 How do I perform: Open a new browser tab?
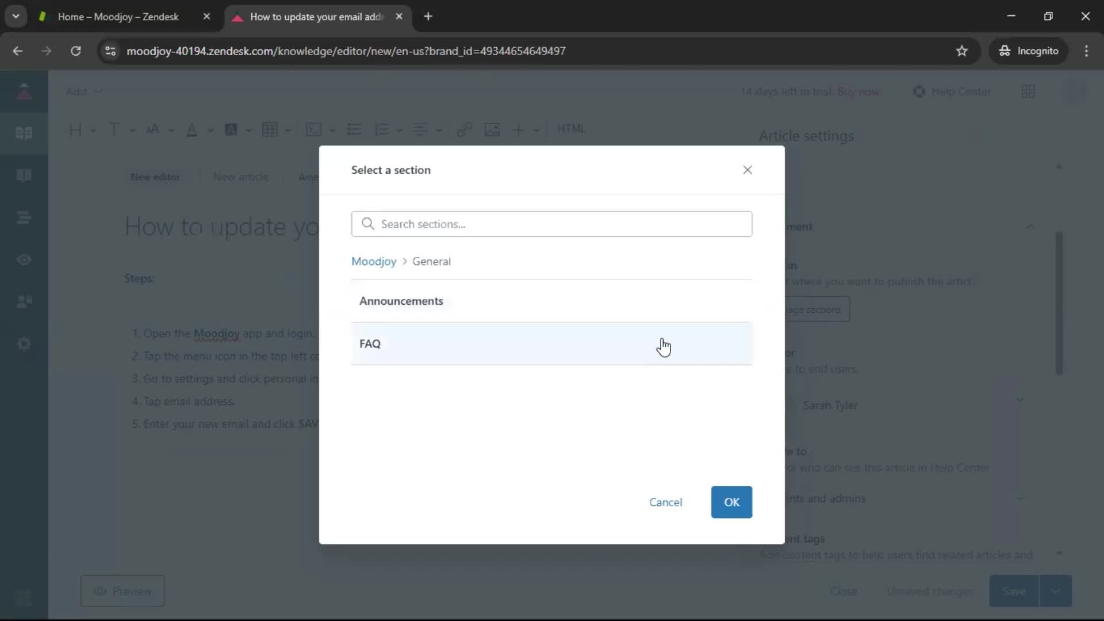point(428,17)
